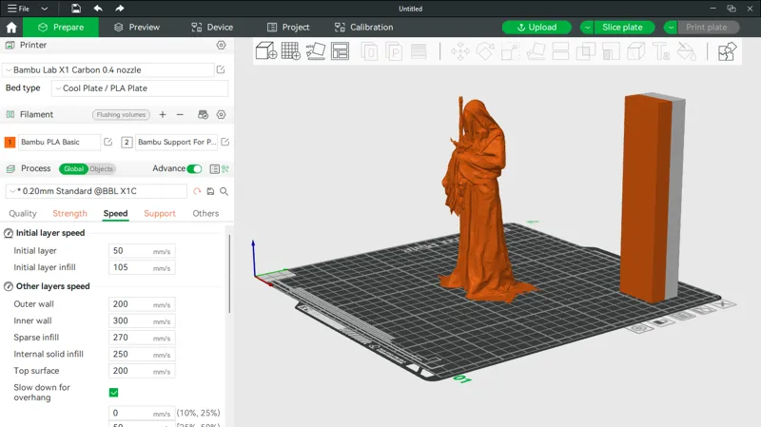
Task: Select the Rotate tool icon
Action: (x=485, y=51)
